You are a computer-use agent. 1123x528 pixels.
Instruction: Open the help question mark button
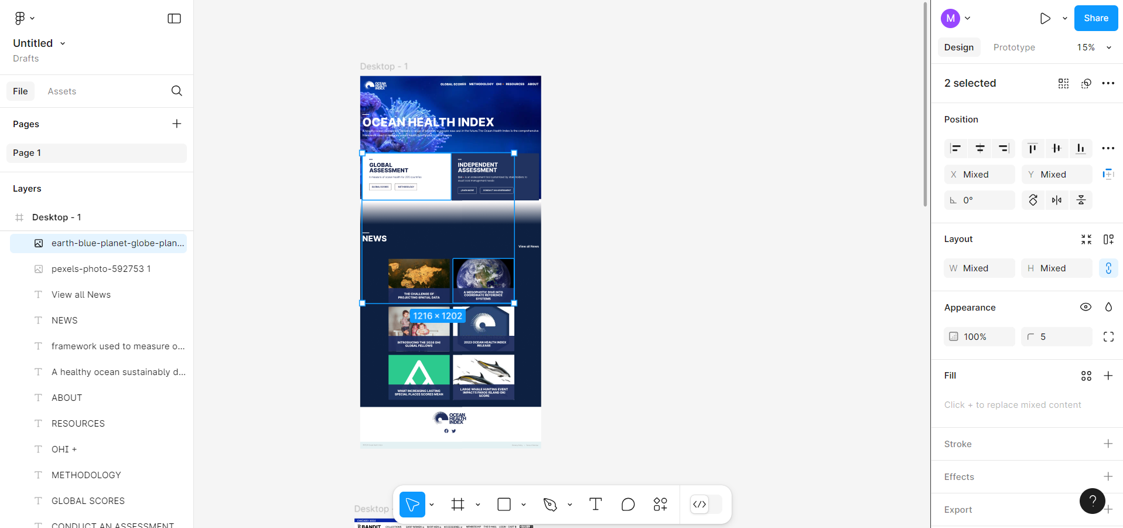[1092, 501]
